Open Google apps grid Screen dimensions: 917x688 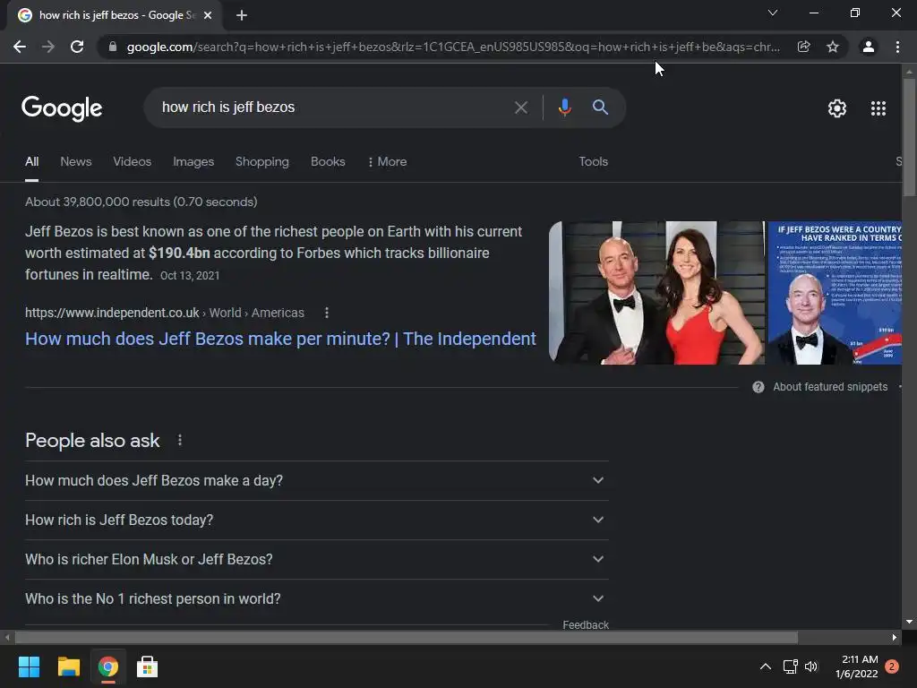pos(878,108)
